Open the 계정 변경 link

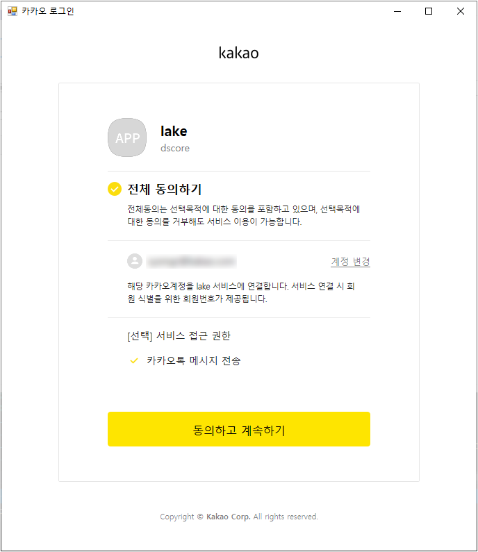coord(350,262)
